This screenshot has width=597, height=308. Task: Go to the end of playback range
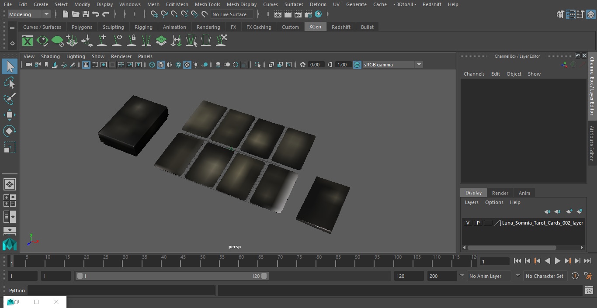(x=588, y=261)
